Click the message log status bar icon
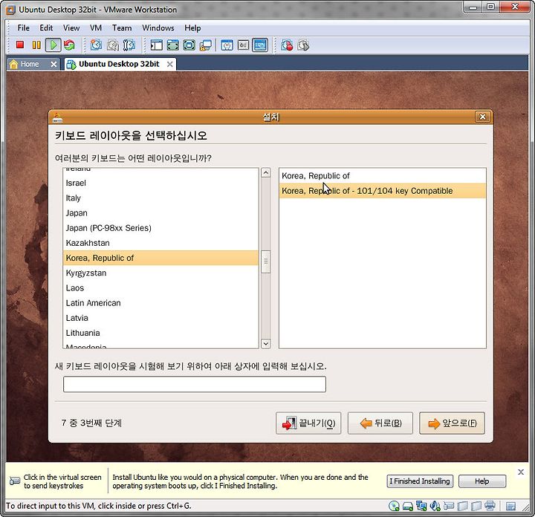This screenshot has height=517, width=535. coord(510,506)
